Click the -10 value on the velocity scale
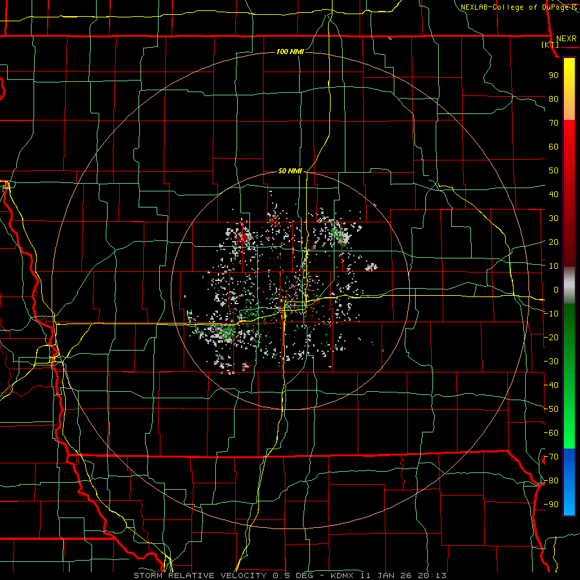Image resolution: width=580 pixels, height=580 pixels. tap(551, 314)
